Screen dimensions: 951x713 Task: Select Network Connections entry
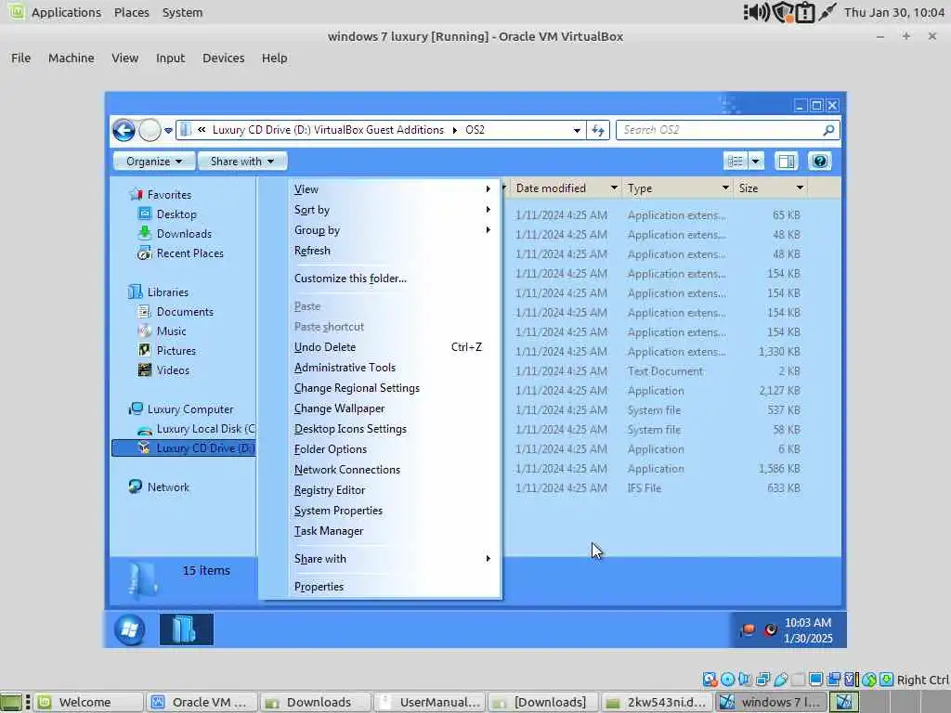[393, 470]
